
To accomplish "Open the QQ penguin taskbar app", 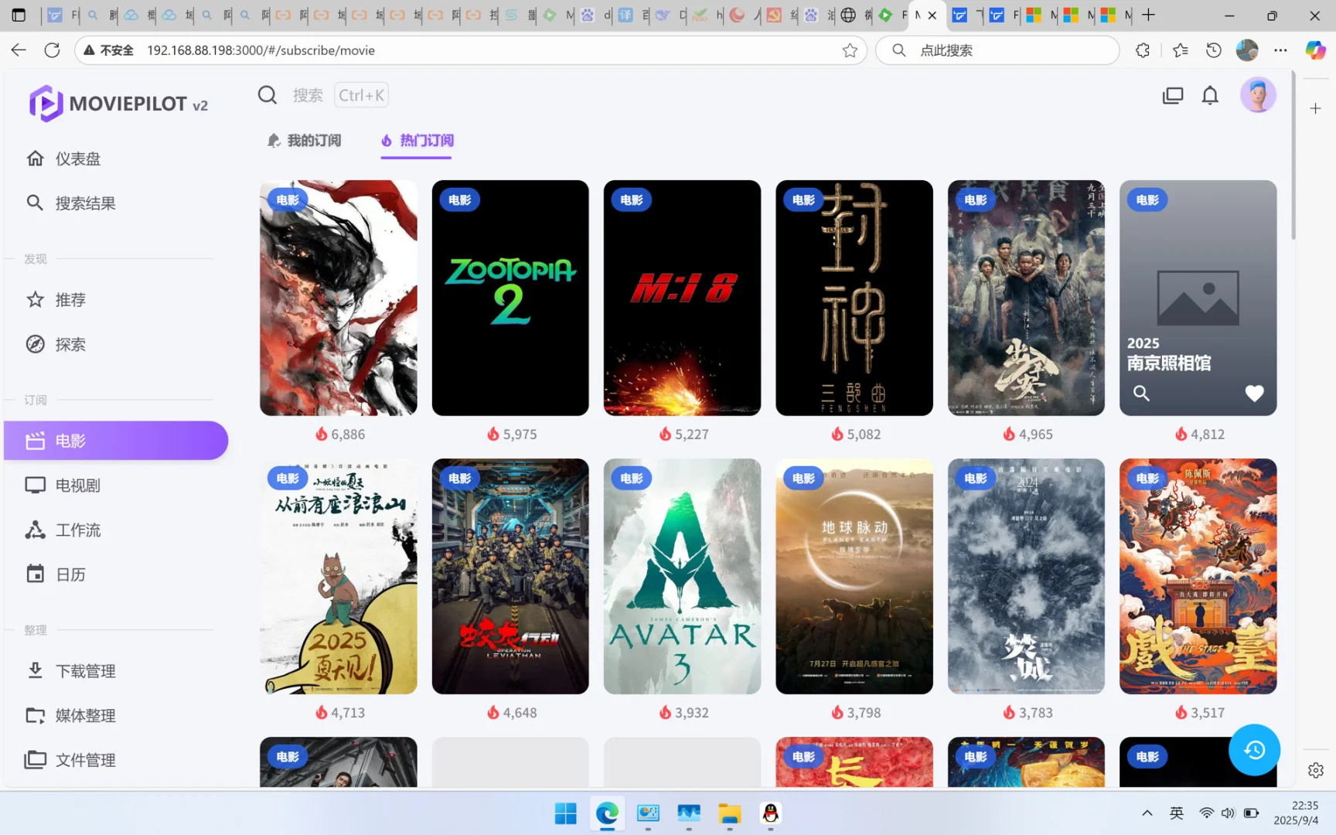I will 770,813.
